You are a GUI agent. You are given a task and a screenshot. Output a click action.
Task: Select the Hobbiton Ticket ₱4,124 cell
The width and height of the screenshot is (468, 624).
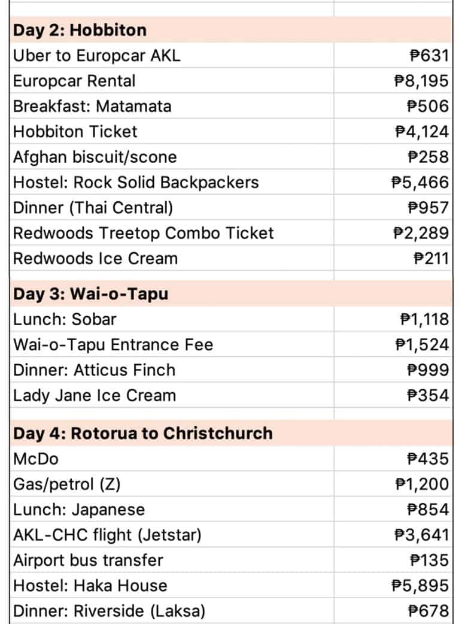point(421,132)
